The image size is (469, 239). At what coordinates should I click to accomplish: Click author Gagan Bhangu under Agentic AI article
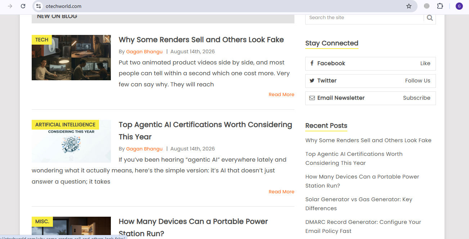tap(144, 149)
